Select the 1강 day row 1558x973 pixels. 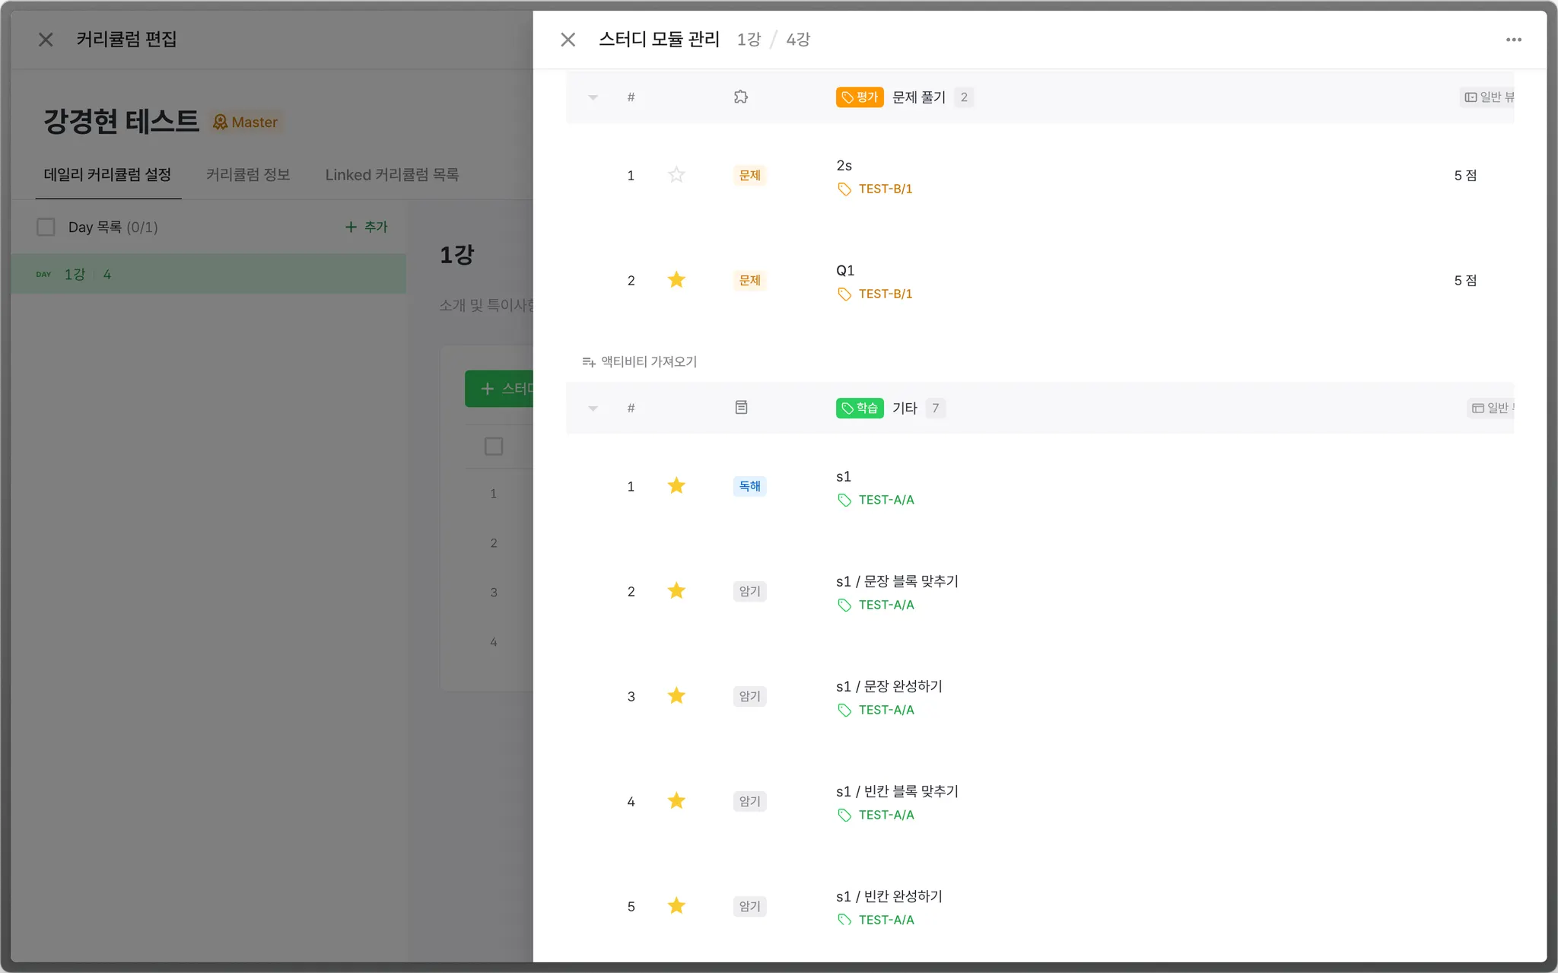(208, 274)
